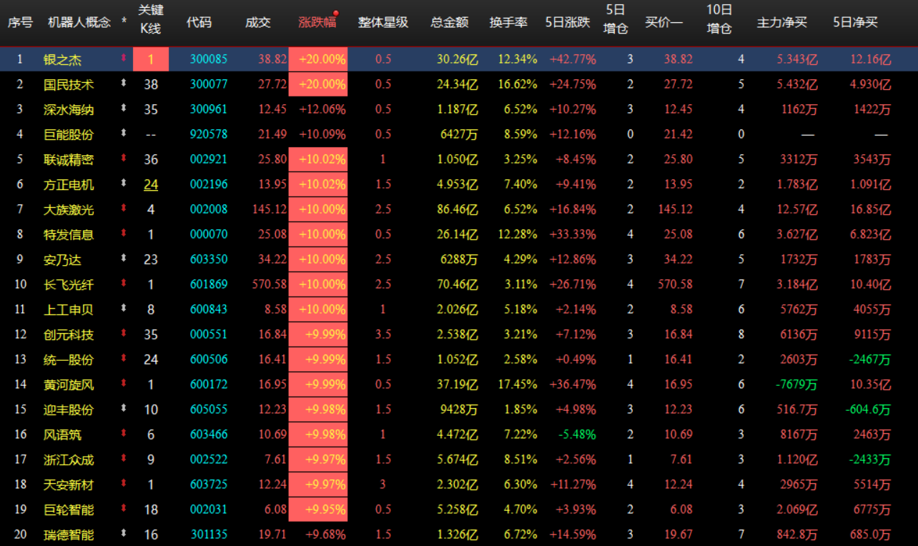Viewport: 918px width, 546px height.
Task: Sort by the 涨跌幅 column header
Action: (x=317, y=22)
